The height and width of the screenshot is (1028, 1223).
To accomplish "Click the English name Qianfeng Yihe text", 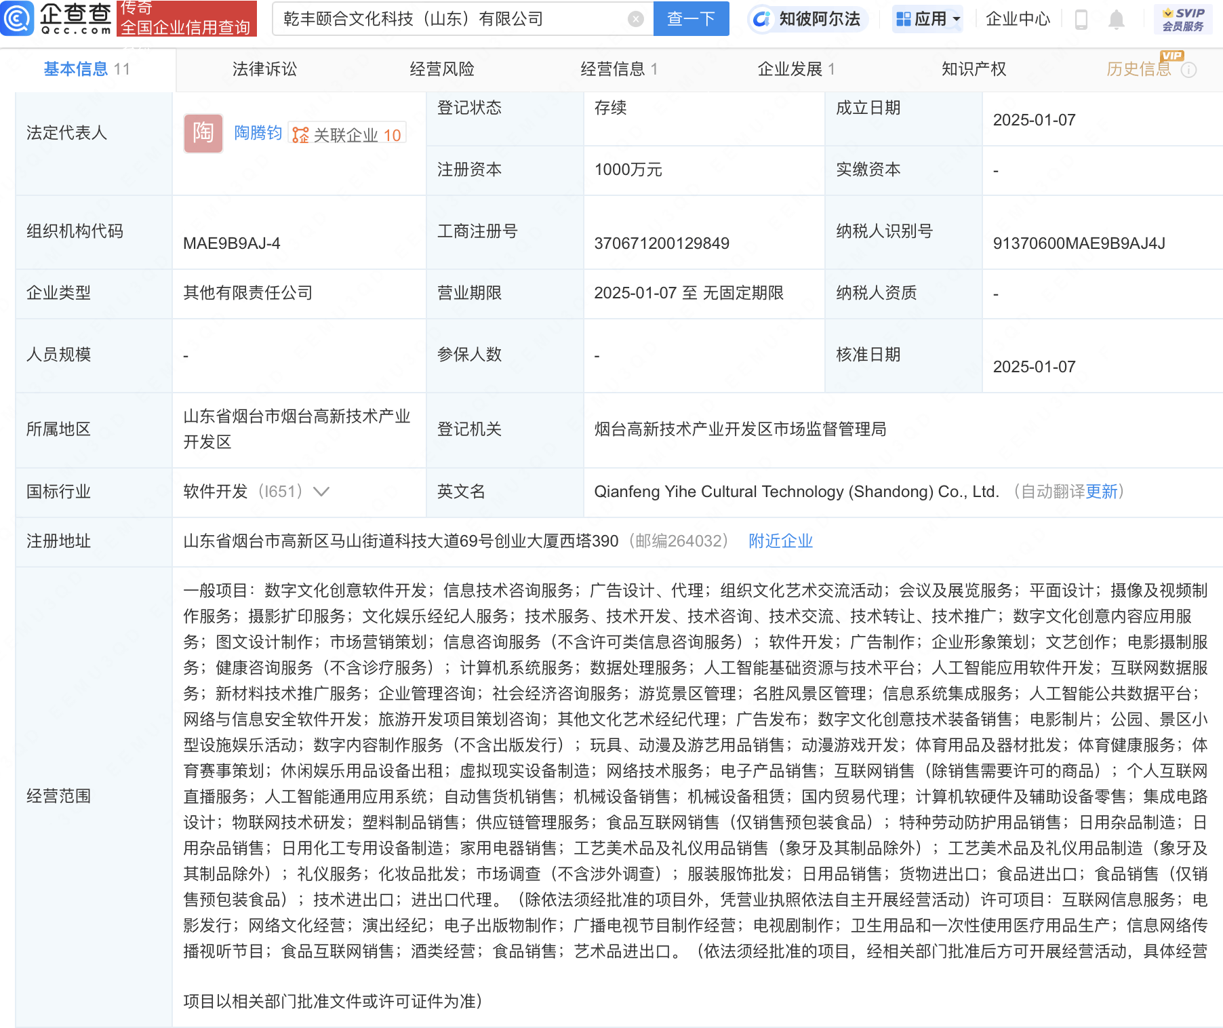I will click(x=797, y=492).
